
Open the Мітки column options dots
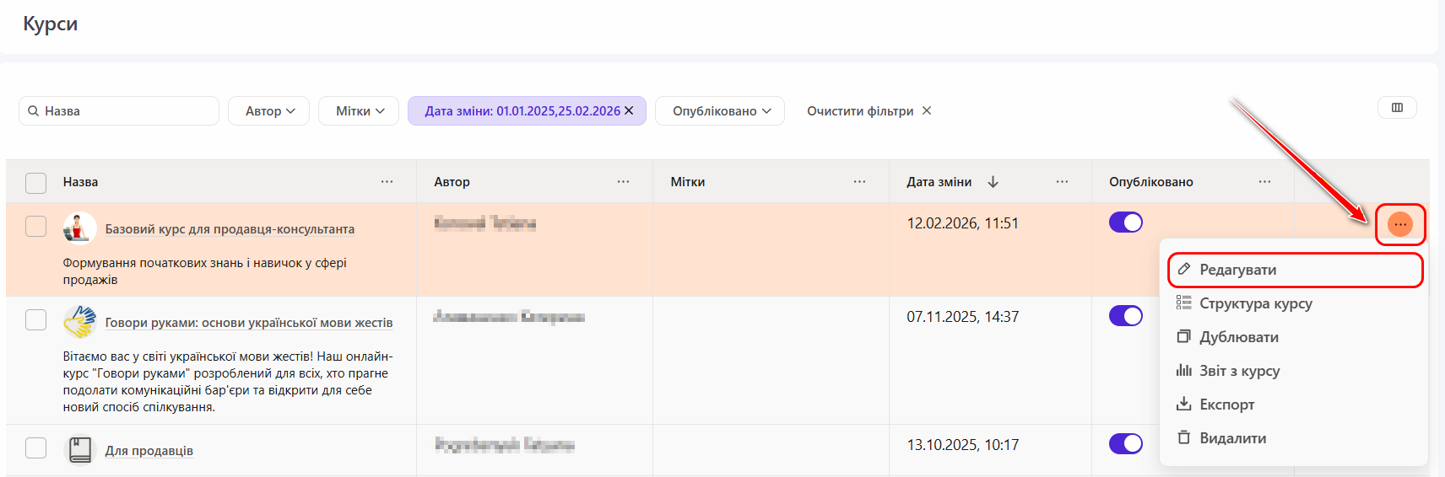pyautogui.click(x=859, y=182)
